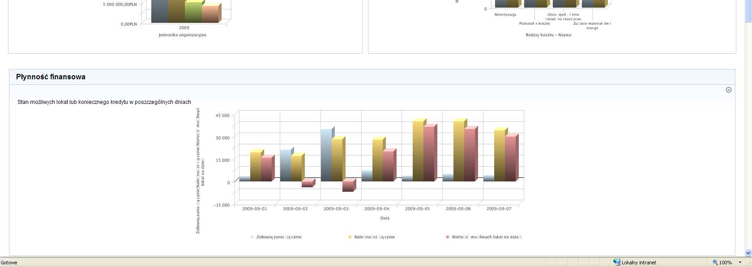
Task: Click the tall blue bar for 2009-09-03
Action: 326,155
